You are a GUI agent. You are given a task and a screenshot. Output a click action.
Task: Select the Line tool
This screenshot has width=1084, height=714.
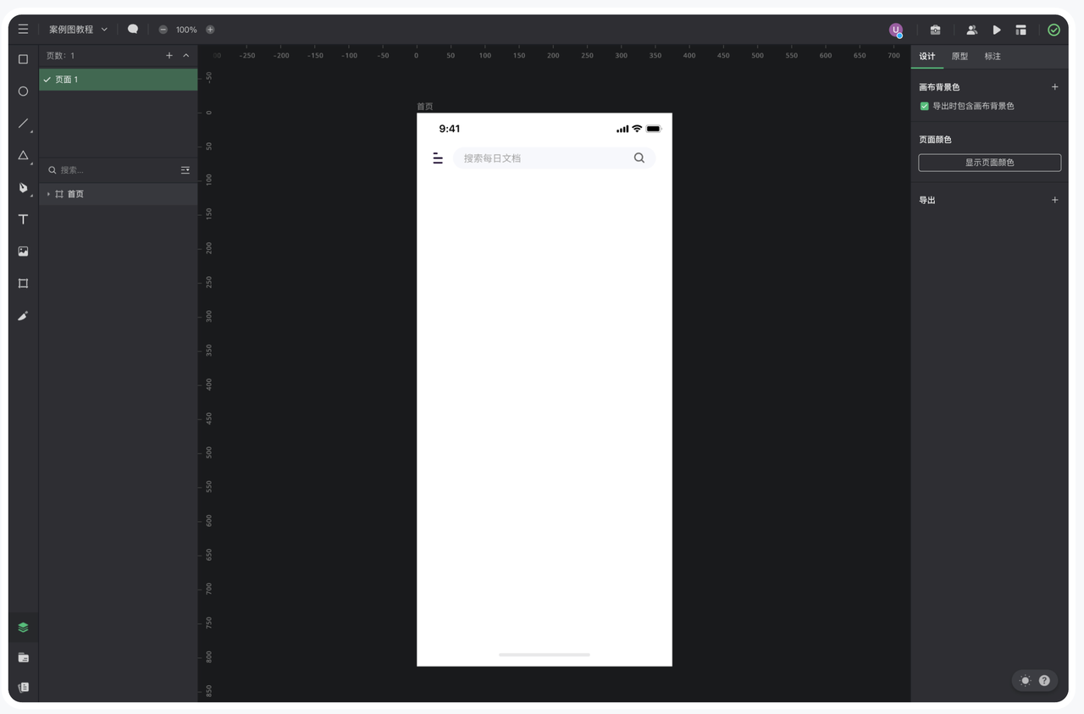[x=23, y=124]
